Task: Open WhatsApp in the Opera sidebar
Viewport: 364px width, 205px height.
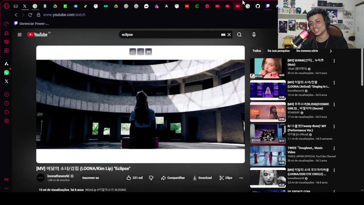Action: (7, 73)
